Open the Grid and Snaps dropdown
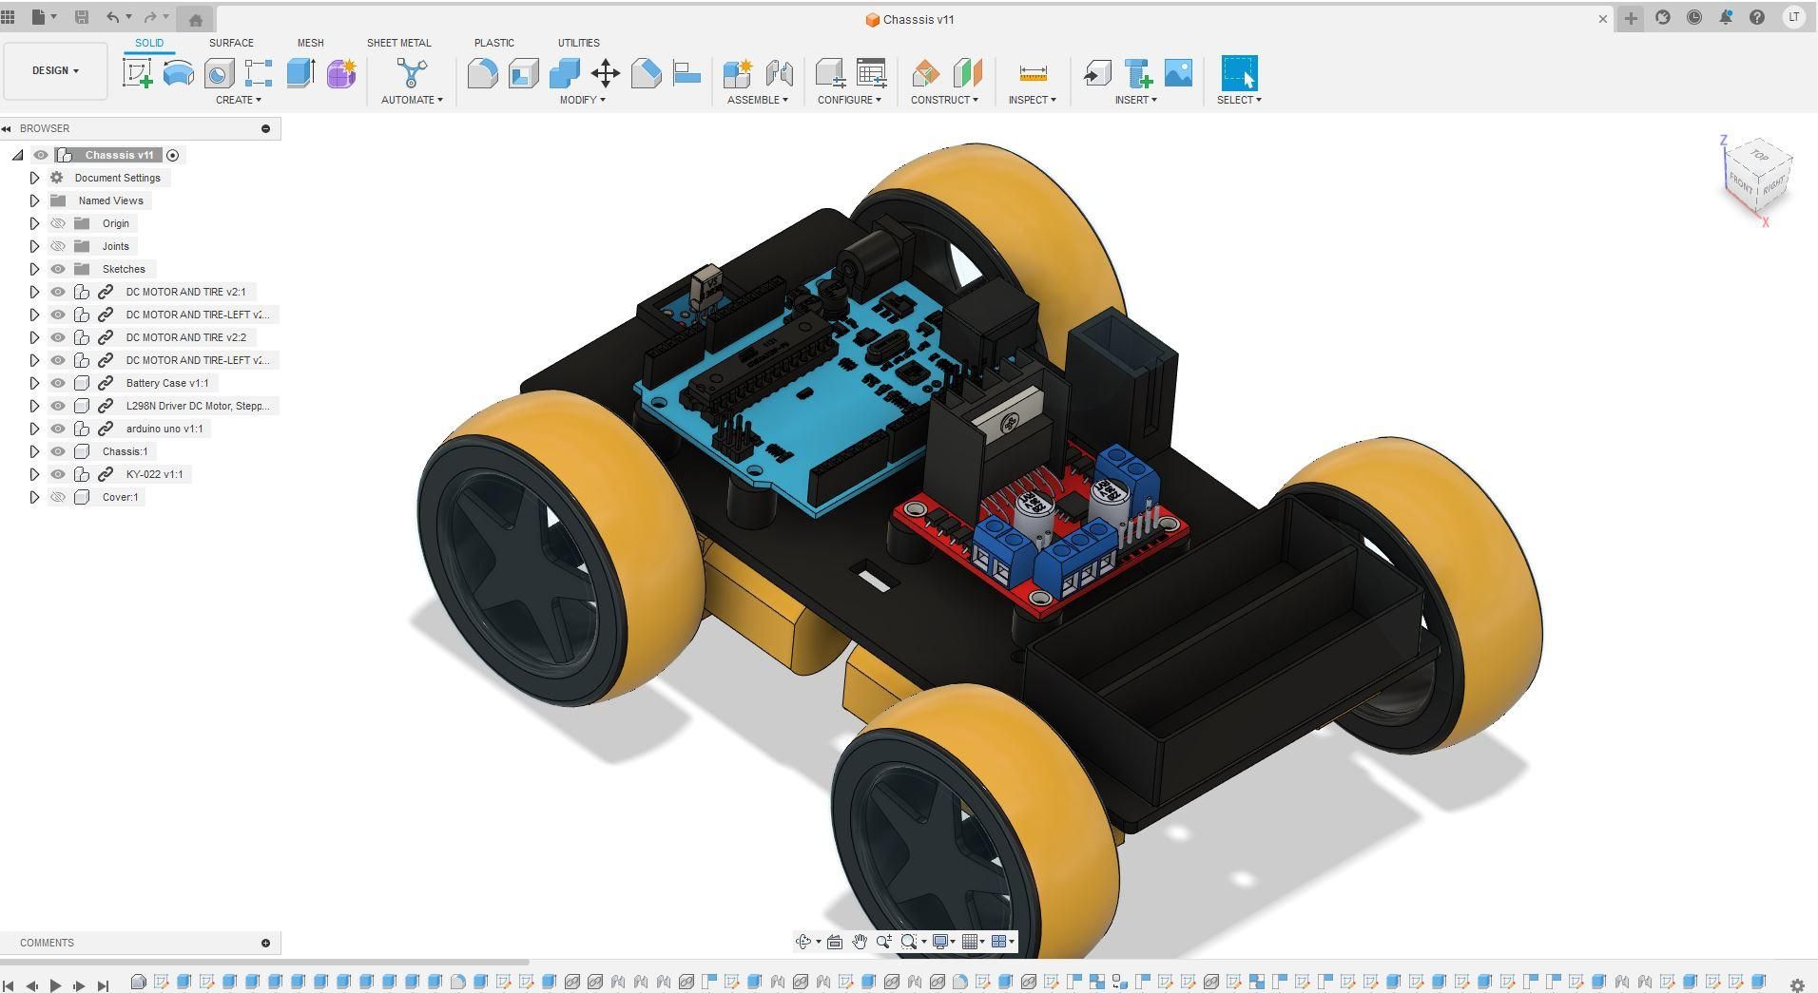Viewport: 1818px width, 993px height. tap(971, 942)
